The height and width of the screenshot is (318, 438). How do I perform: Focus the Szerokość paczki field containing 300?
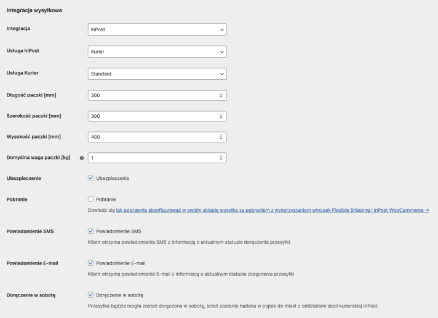coord(157,116)
